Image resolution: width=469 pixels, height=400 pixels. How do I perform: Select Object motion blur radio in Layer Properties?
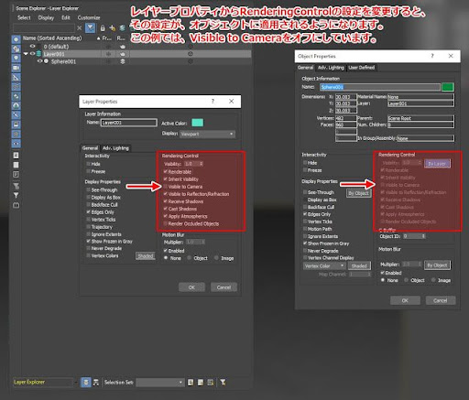(x=190, y=258)
